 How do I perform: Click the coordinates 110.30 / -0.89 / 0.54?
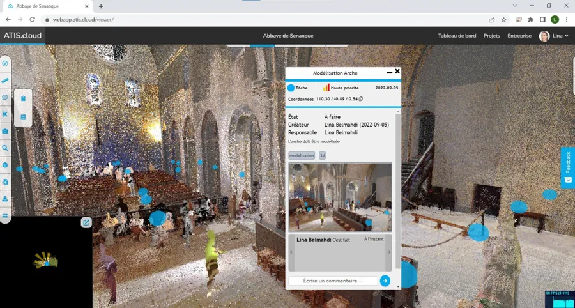click(337, 99)
